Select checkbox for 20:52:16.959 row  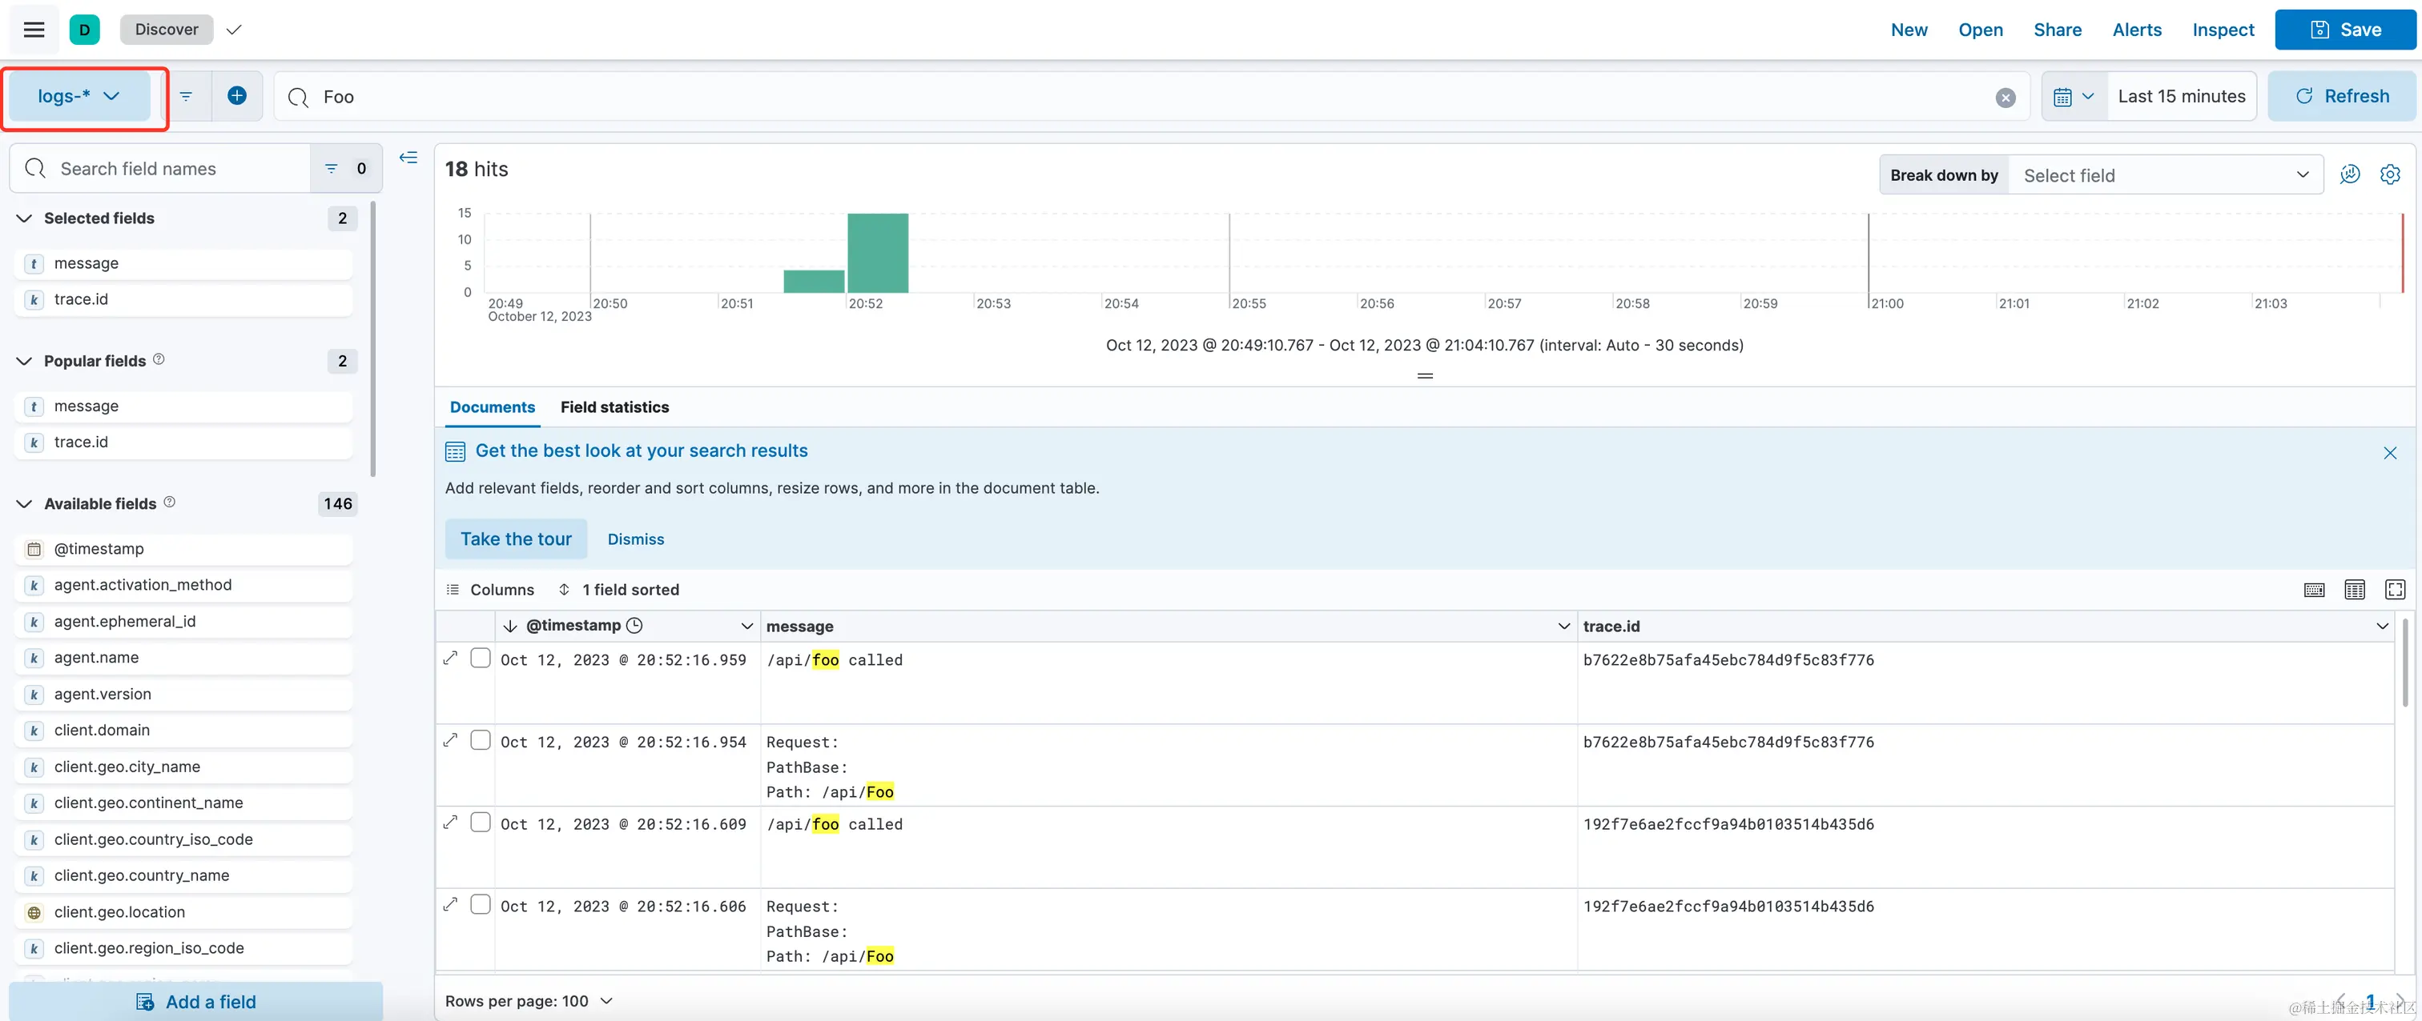pyautogui.click(x=481, y=659)
